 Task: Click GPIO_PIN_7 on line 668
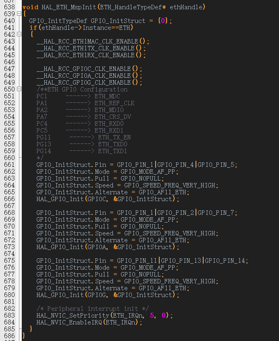pos(216,213)
